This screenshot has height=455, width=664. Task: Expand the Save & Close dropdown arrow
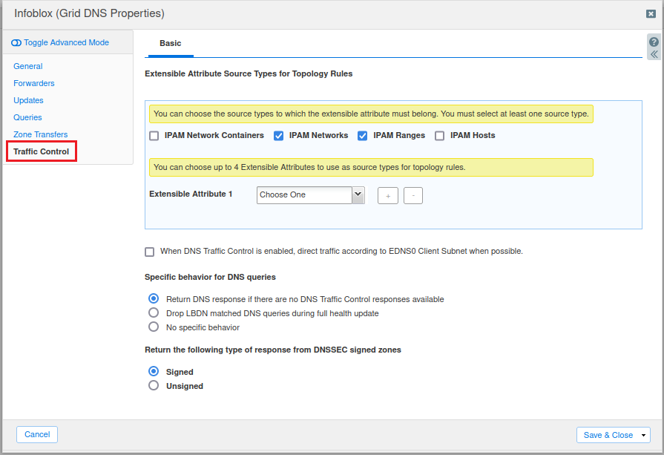point(643,435)
